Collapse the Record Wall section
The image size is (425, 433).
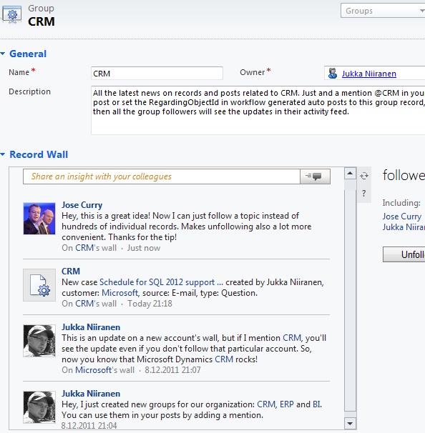pyautogui.click(x=3, y=154)
